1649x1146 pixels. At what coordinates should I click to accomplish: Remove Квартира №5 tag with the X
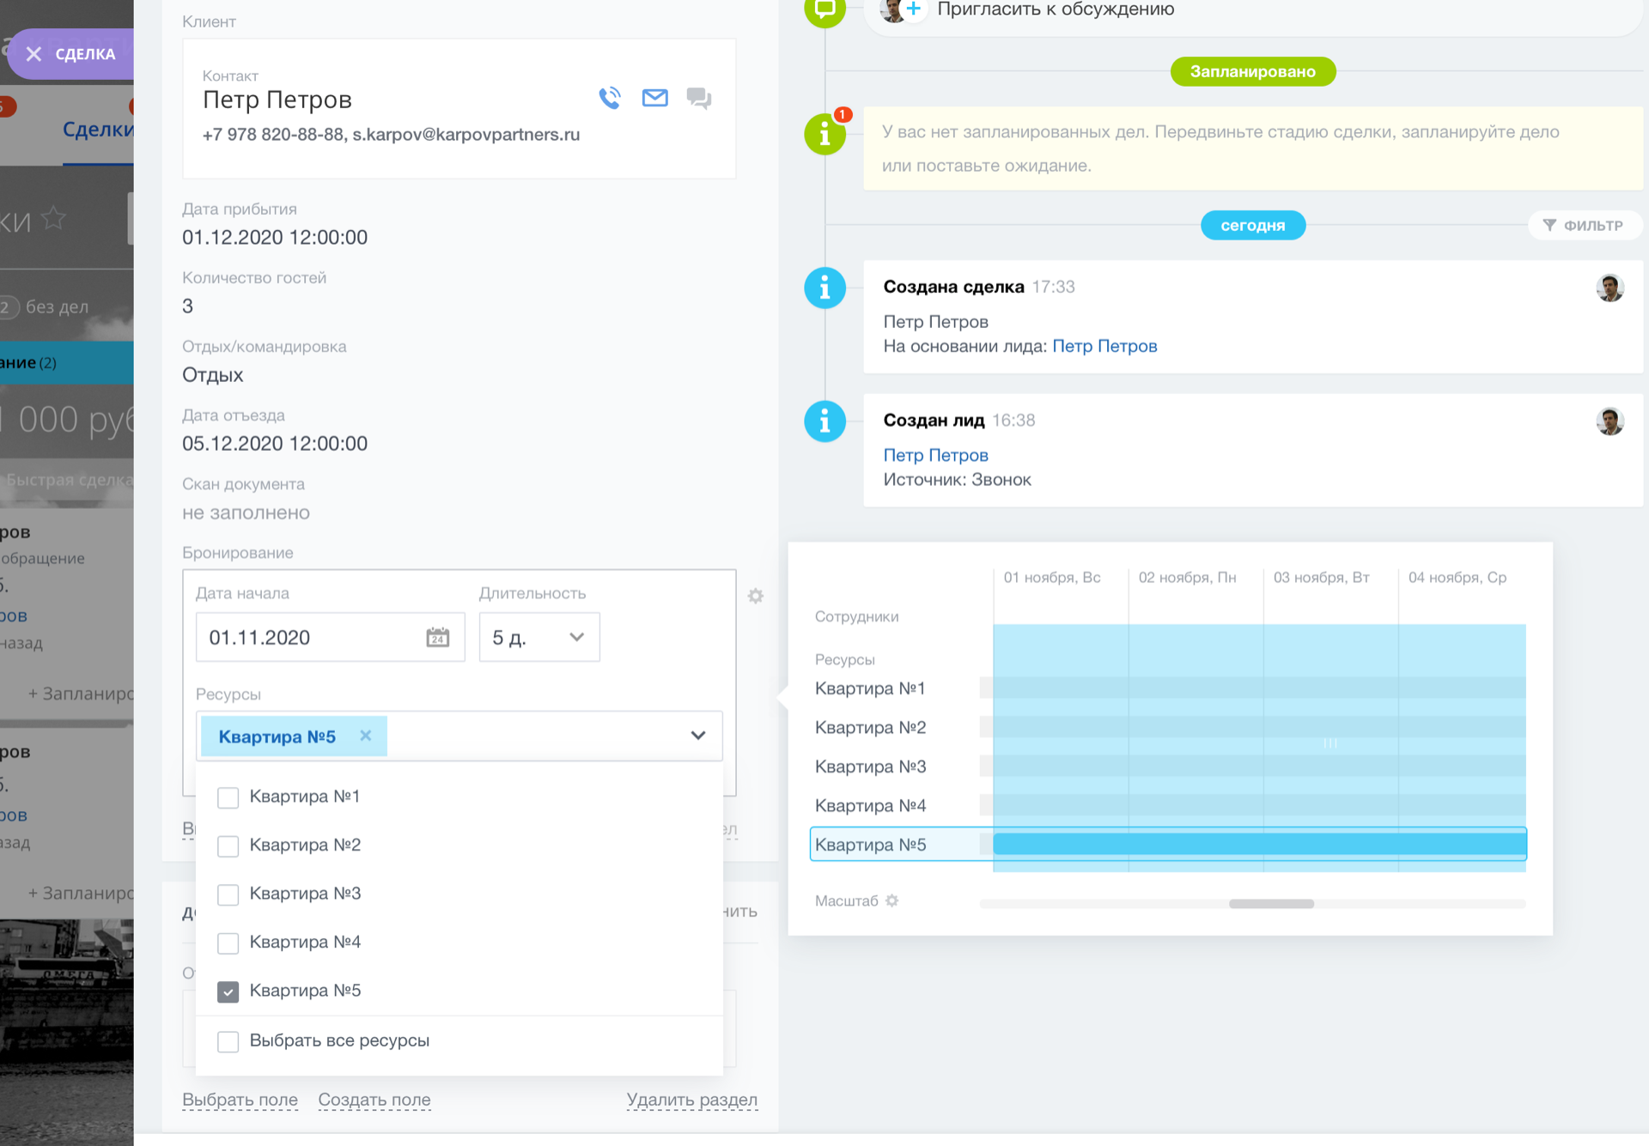(x=366, y=736)
